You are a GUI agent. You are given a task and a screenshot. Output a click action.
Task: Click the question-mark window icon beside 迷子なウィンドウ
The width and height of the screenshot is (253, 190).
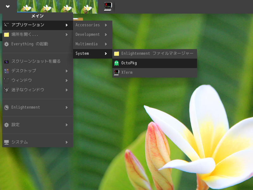6,90
